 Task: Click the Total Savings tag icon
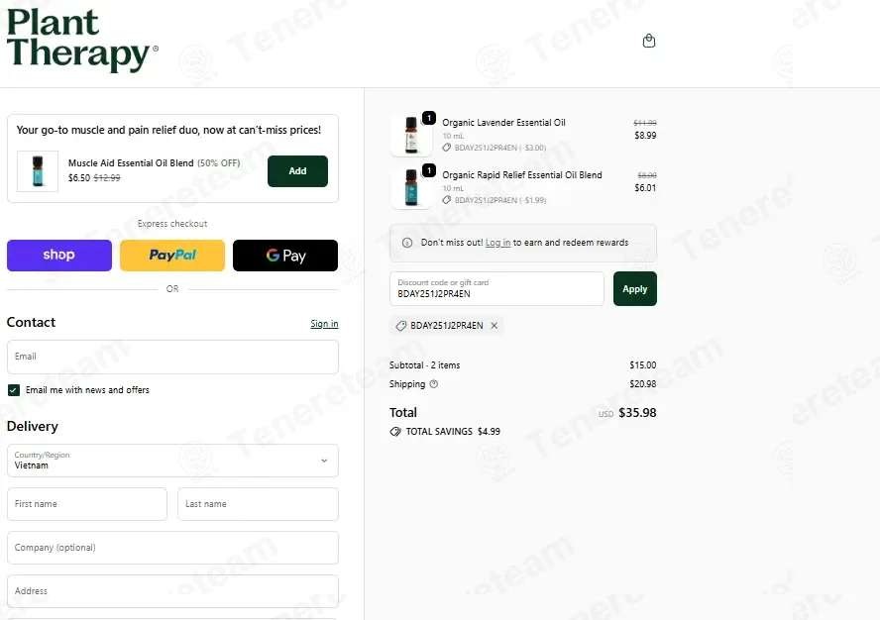click(395, 432)
